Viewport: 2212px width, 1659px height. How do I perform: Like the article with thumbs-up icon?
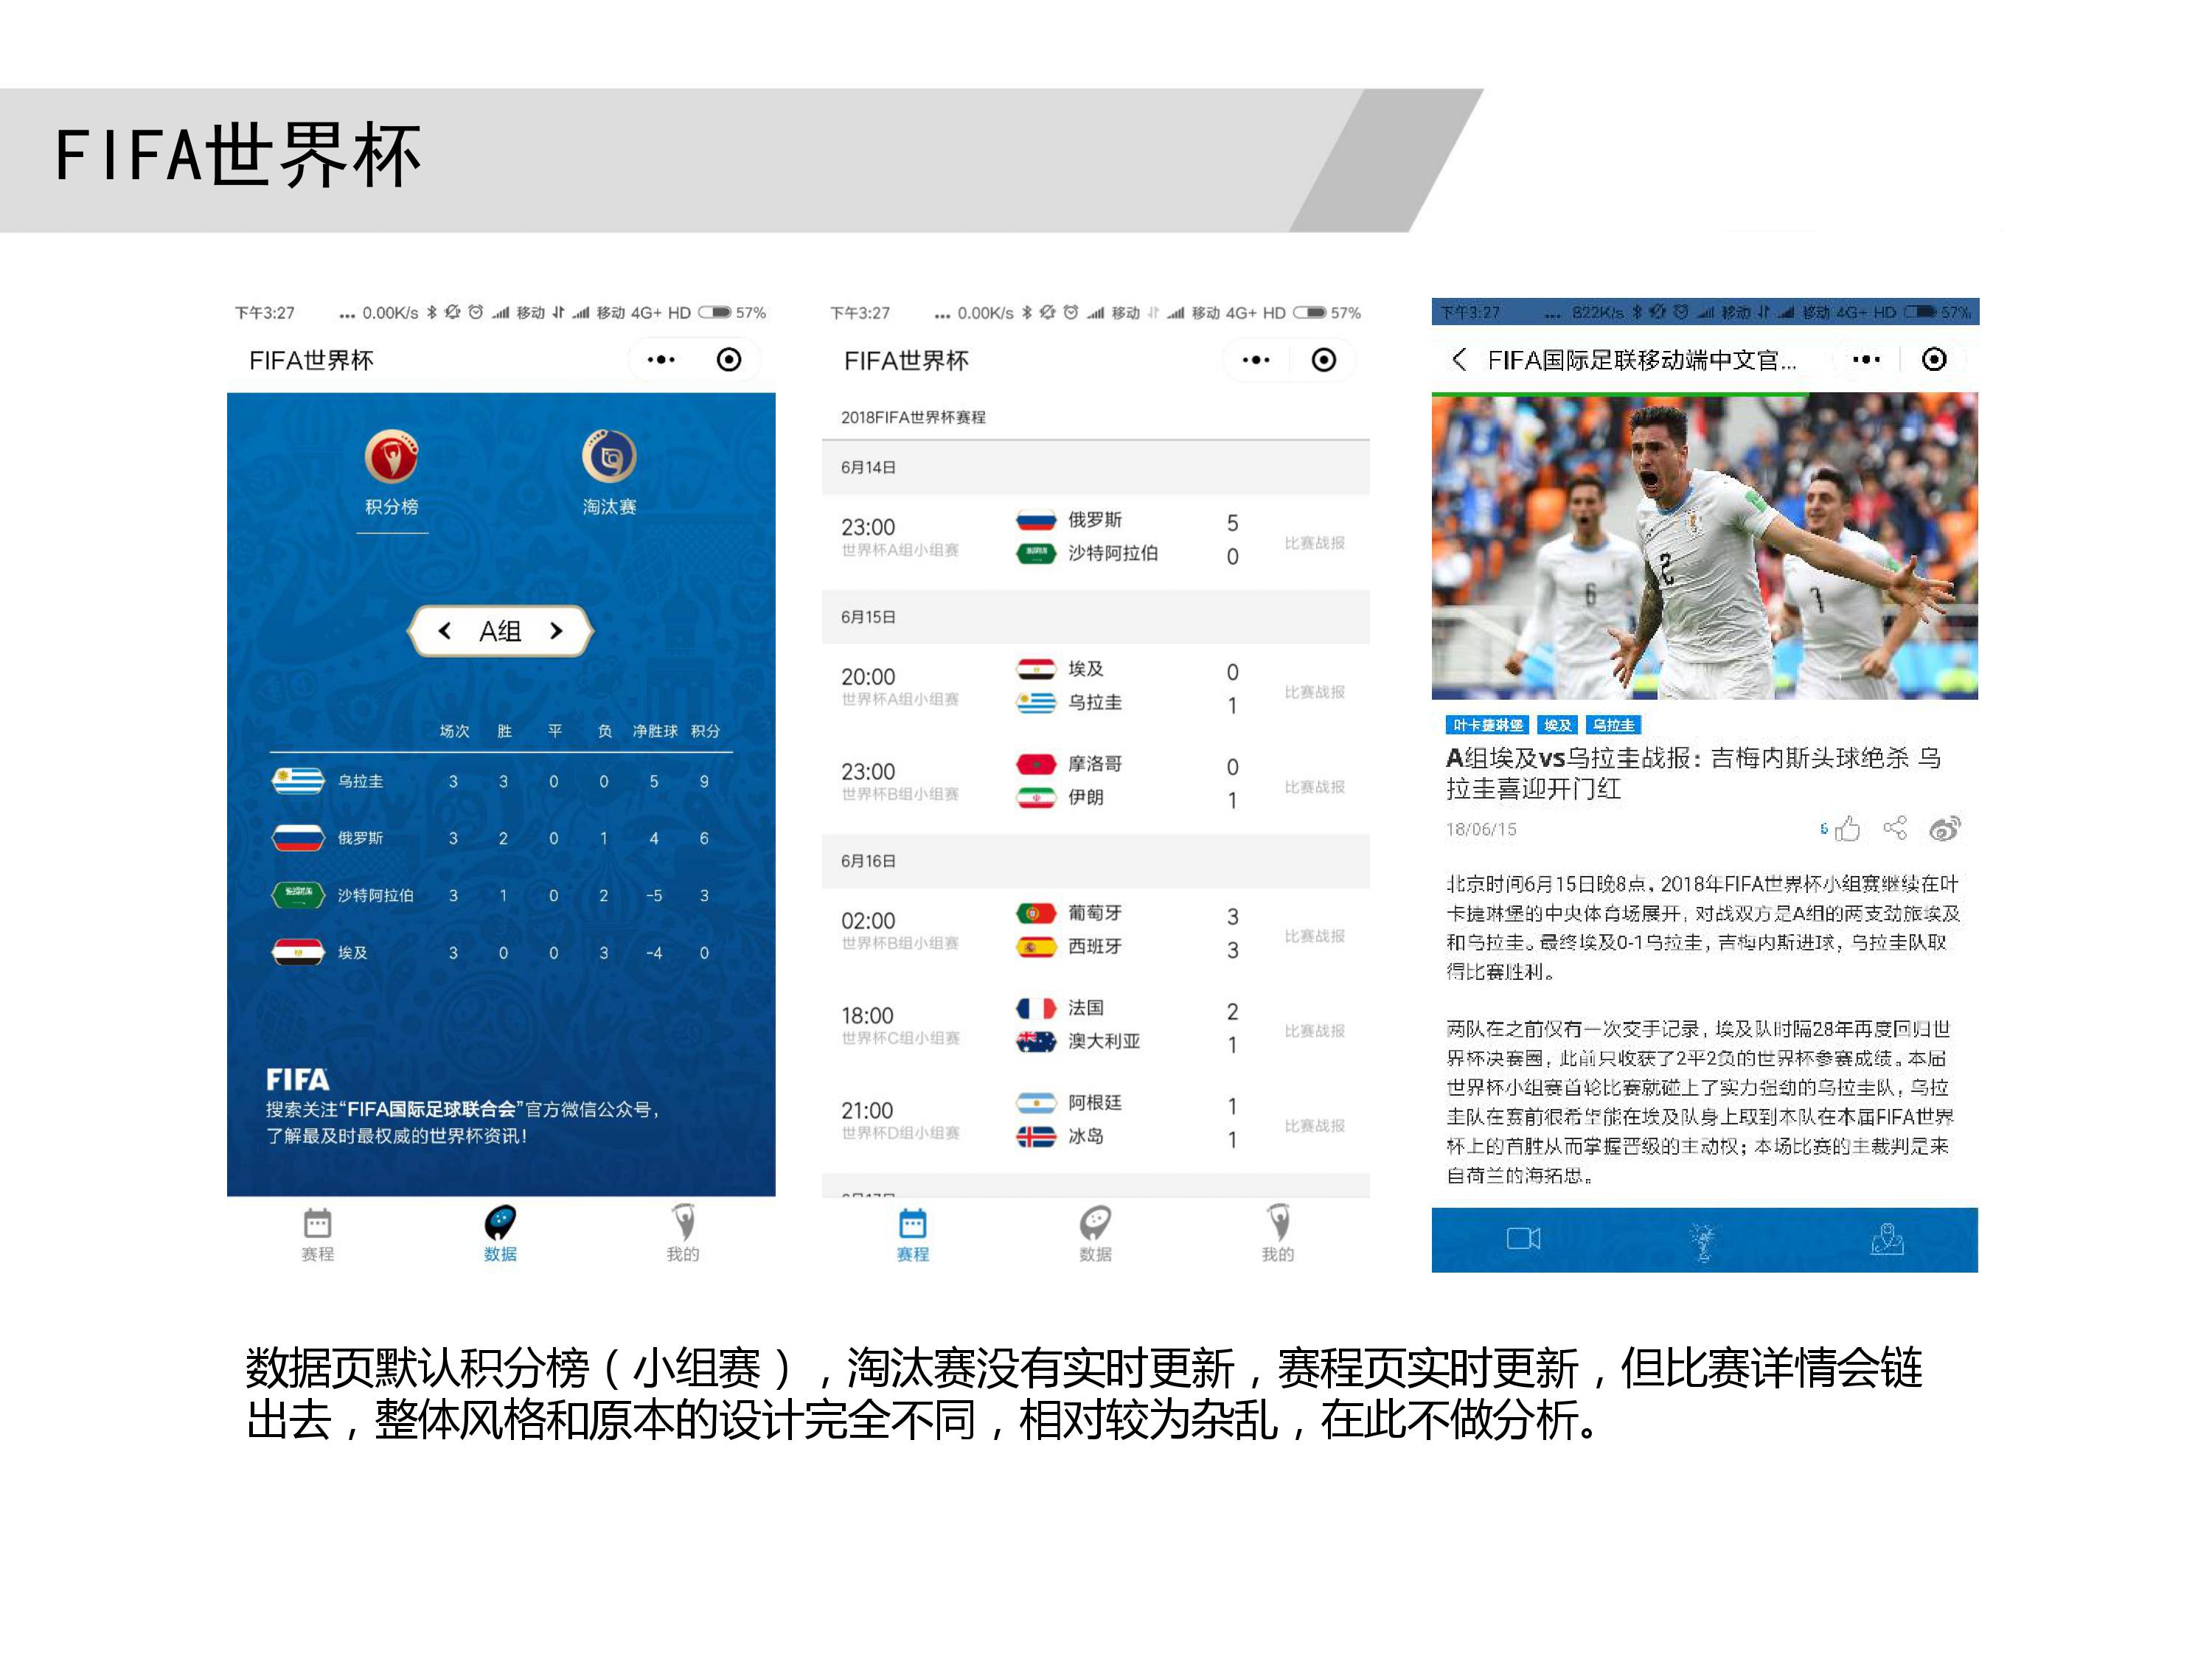(x=1847, y=828)
